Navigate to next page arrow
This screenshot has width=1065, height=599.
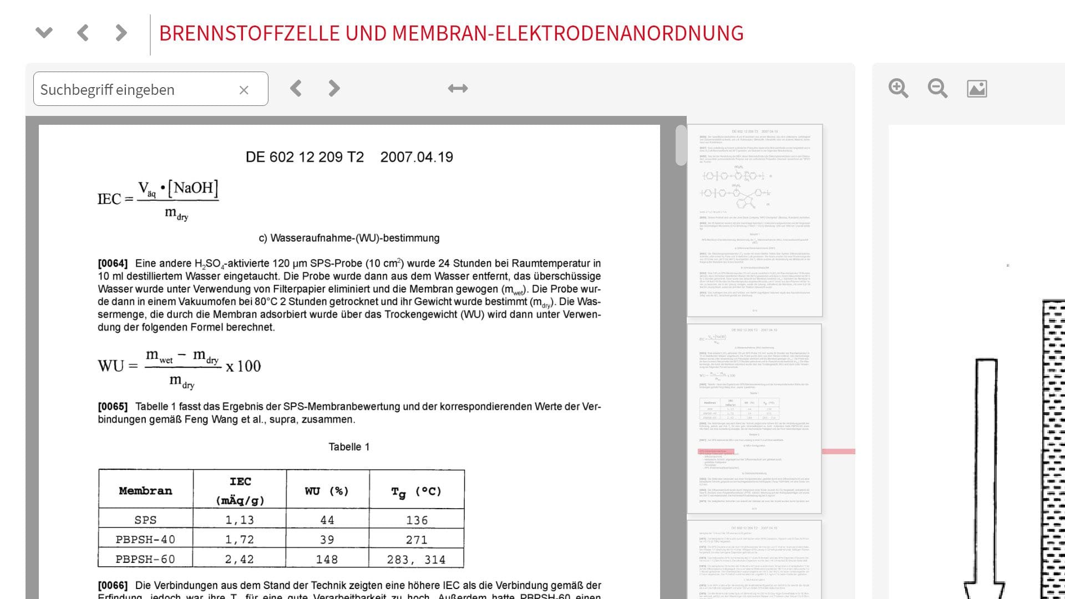(x=333, y=88)
